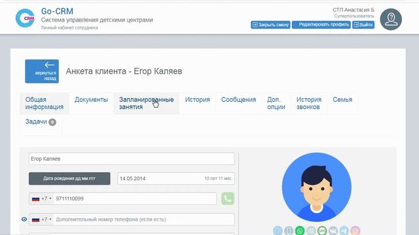419x235 pixels.
Task: Click the birth date field 14.05.2014
Action: click(176, 178)
